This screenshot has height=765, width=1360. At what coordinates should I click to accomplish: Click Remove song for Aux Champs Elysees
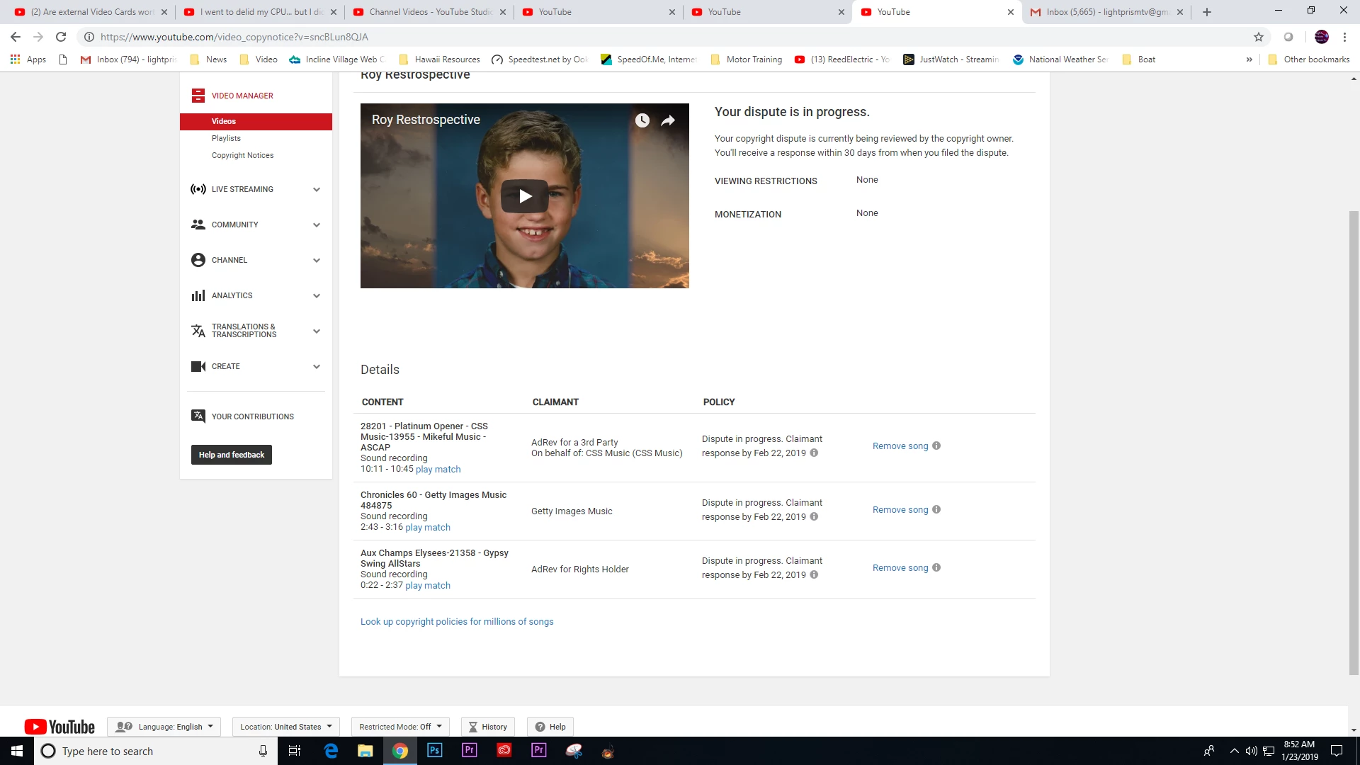click(x=900, y=568)
